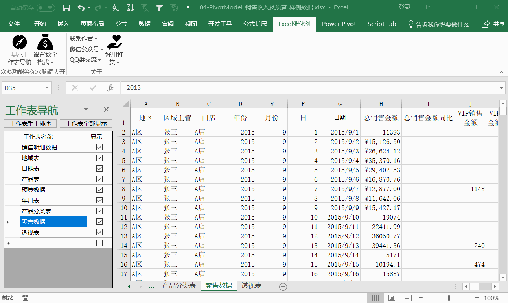This screenshot has height=303, width=508.
Task: Expand the 微信公众号 dropdown
Action: pyautogui.click(x=87, y=49)
